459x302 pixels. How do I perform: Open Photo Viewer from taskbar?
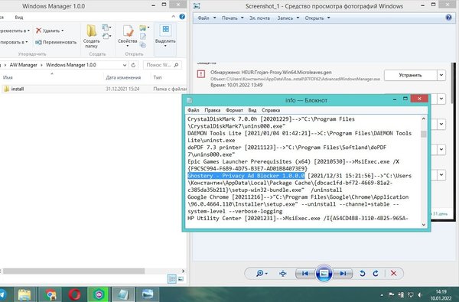148,294
